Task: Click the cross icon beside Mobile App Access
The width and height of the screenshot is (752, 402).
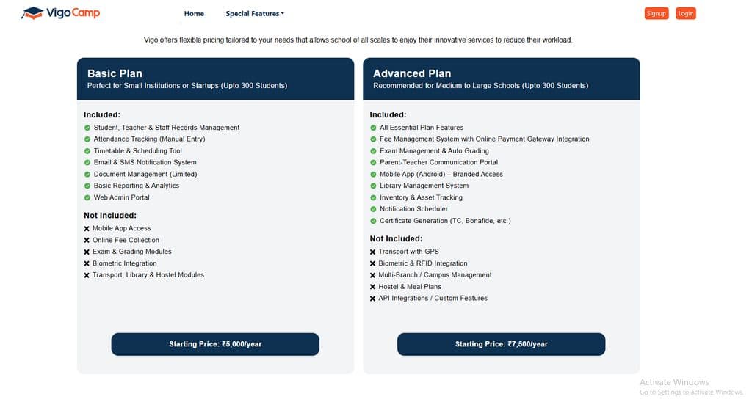Action: (87, 229)
